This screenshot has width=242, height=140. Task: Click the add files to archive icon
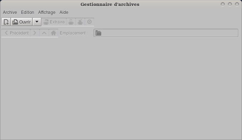[x=71, y=22]
